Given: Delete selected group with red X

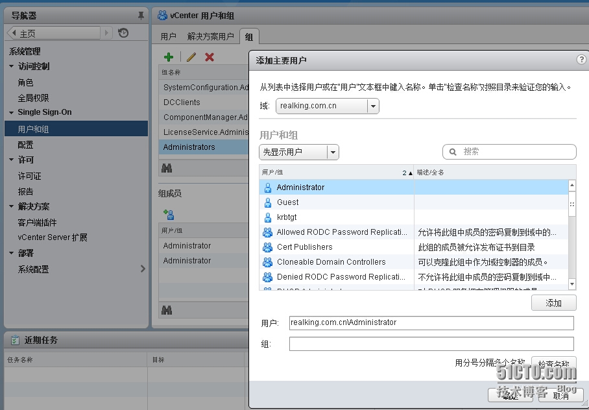Looking at the screenshot, I should 210,57.
